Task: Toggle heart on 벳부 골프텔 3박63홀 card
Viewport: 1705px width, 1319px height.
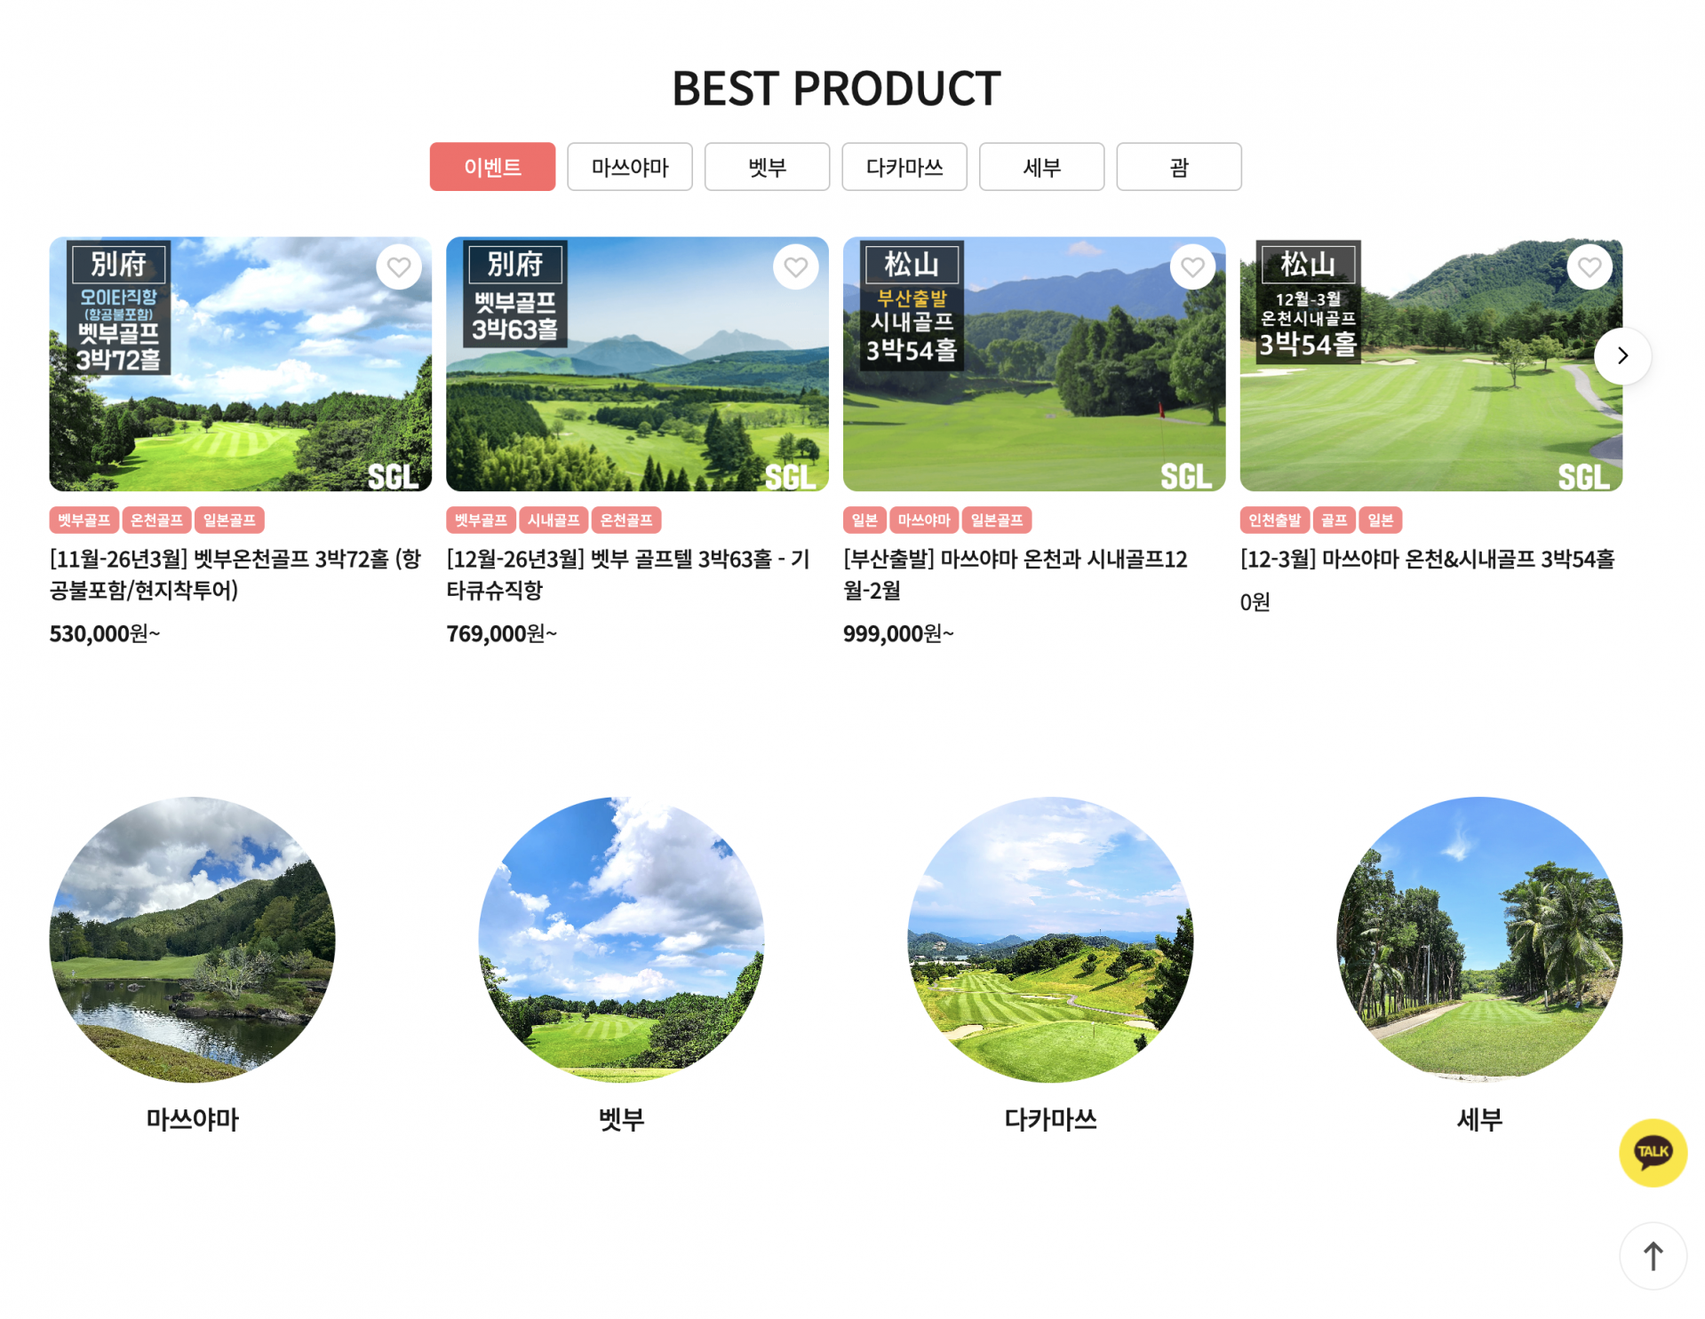Action: [796, 266]
